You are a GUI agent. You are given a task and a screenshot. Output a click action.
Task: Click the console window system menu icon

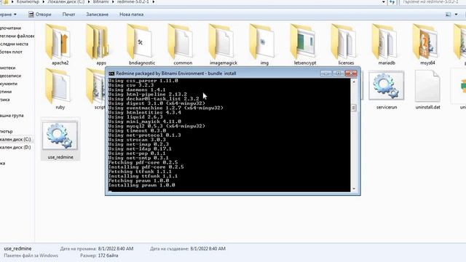click(x=111, y=74)
